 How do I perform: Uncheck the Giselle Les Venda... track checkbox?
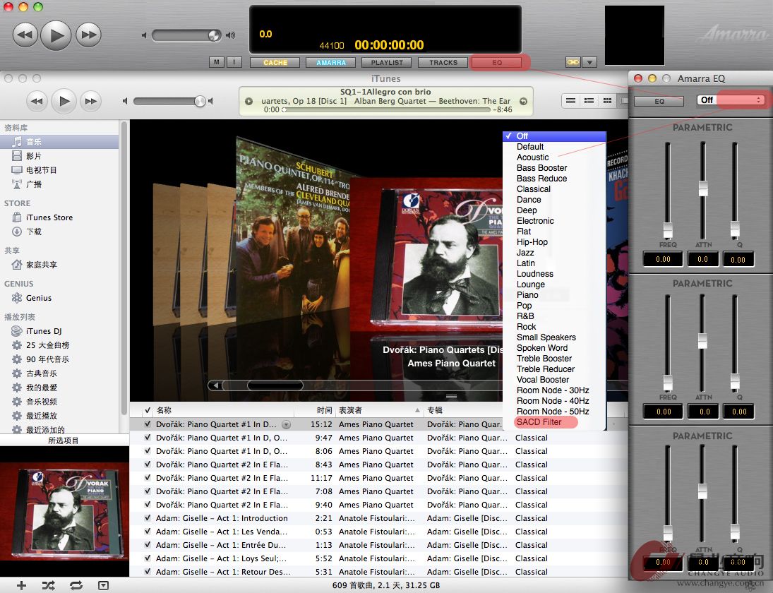pos(148,532)
